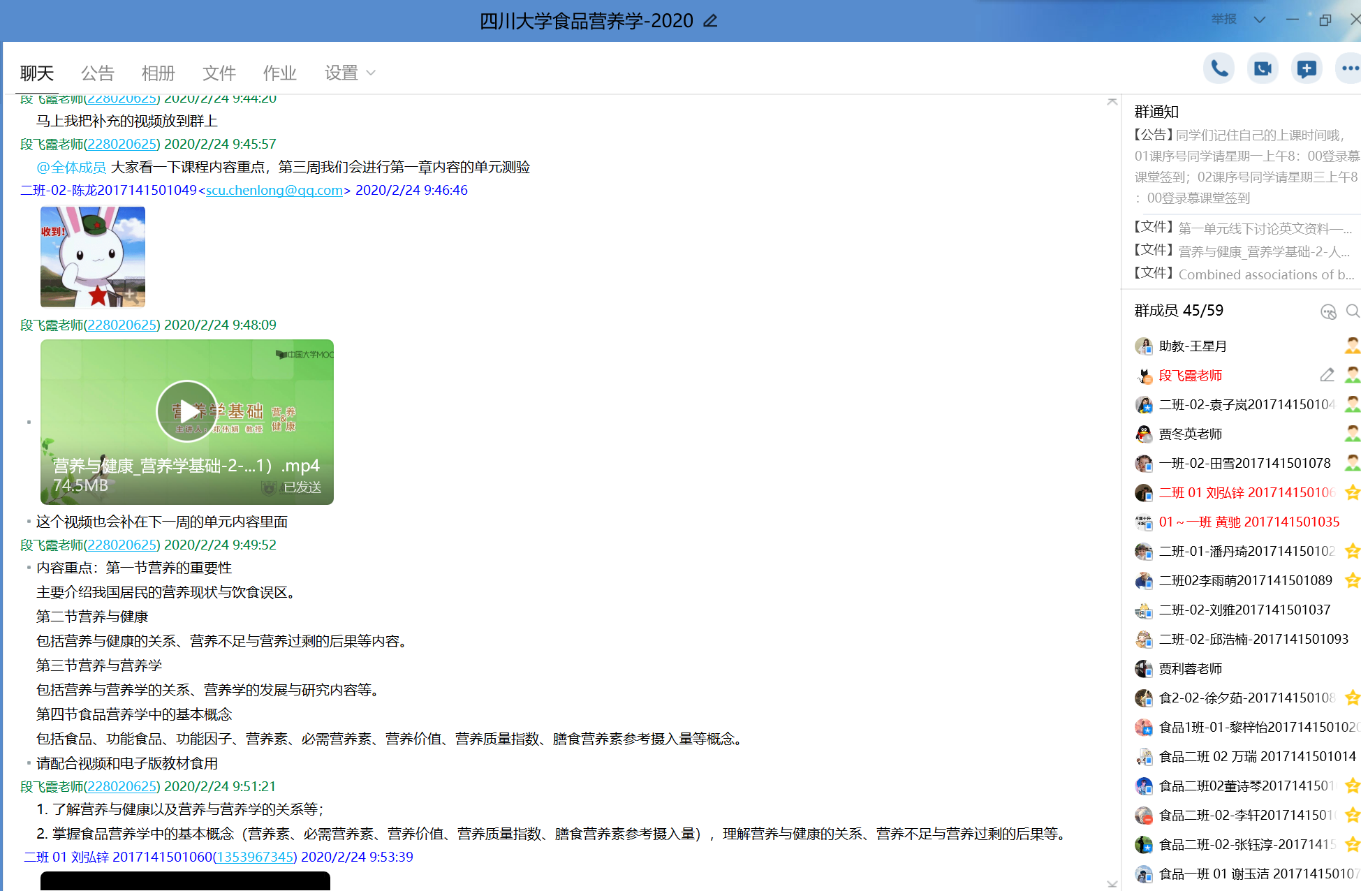Play the 营养与健康 mp4 video
This screenshot has height=891, width=1361.
click(x=186, y=411)
